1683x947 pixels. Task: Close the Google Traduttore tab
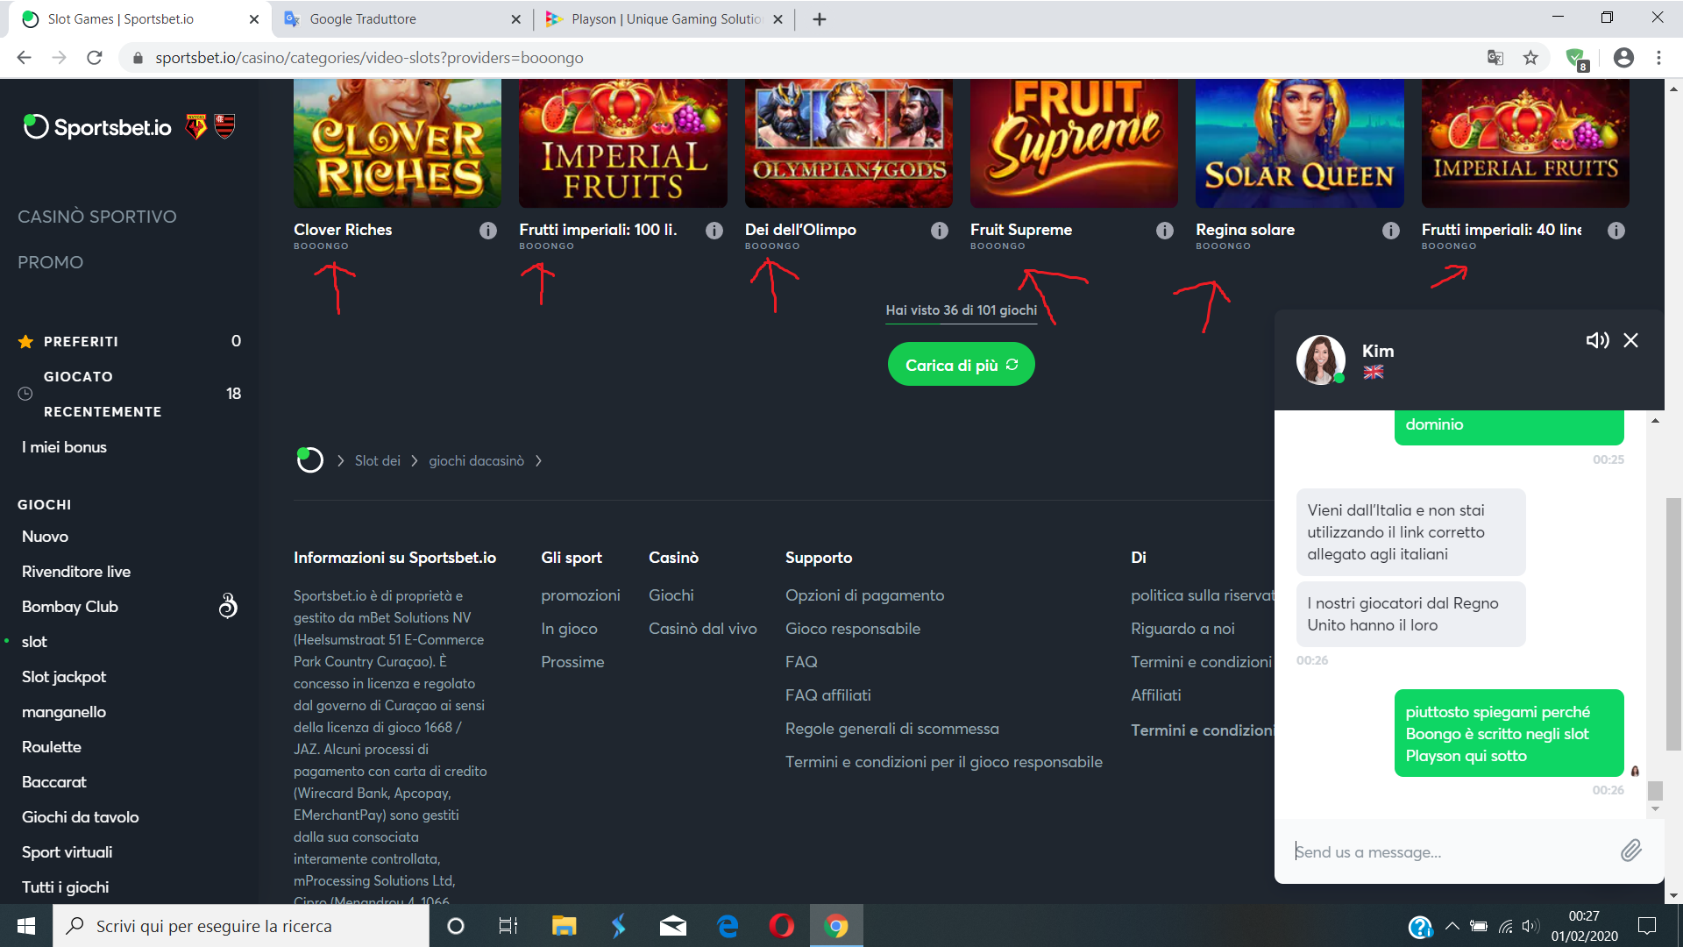pos(515,19)
